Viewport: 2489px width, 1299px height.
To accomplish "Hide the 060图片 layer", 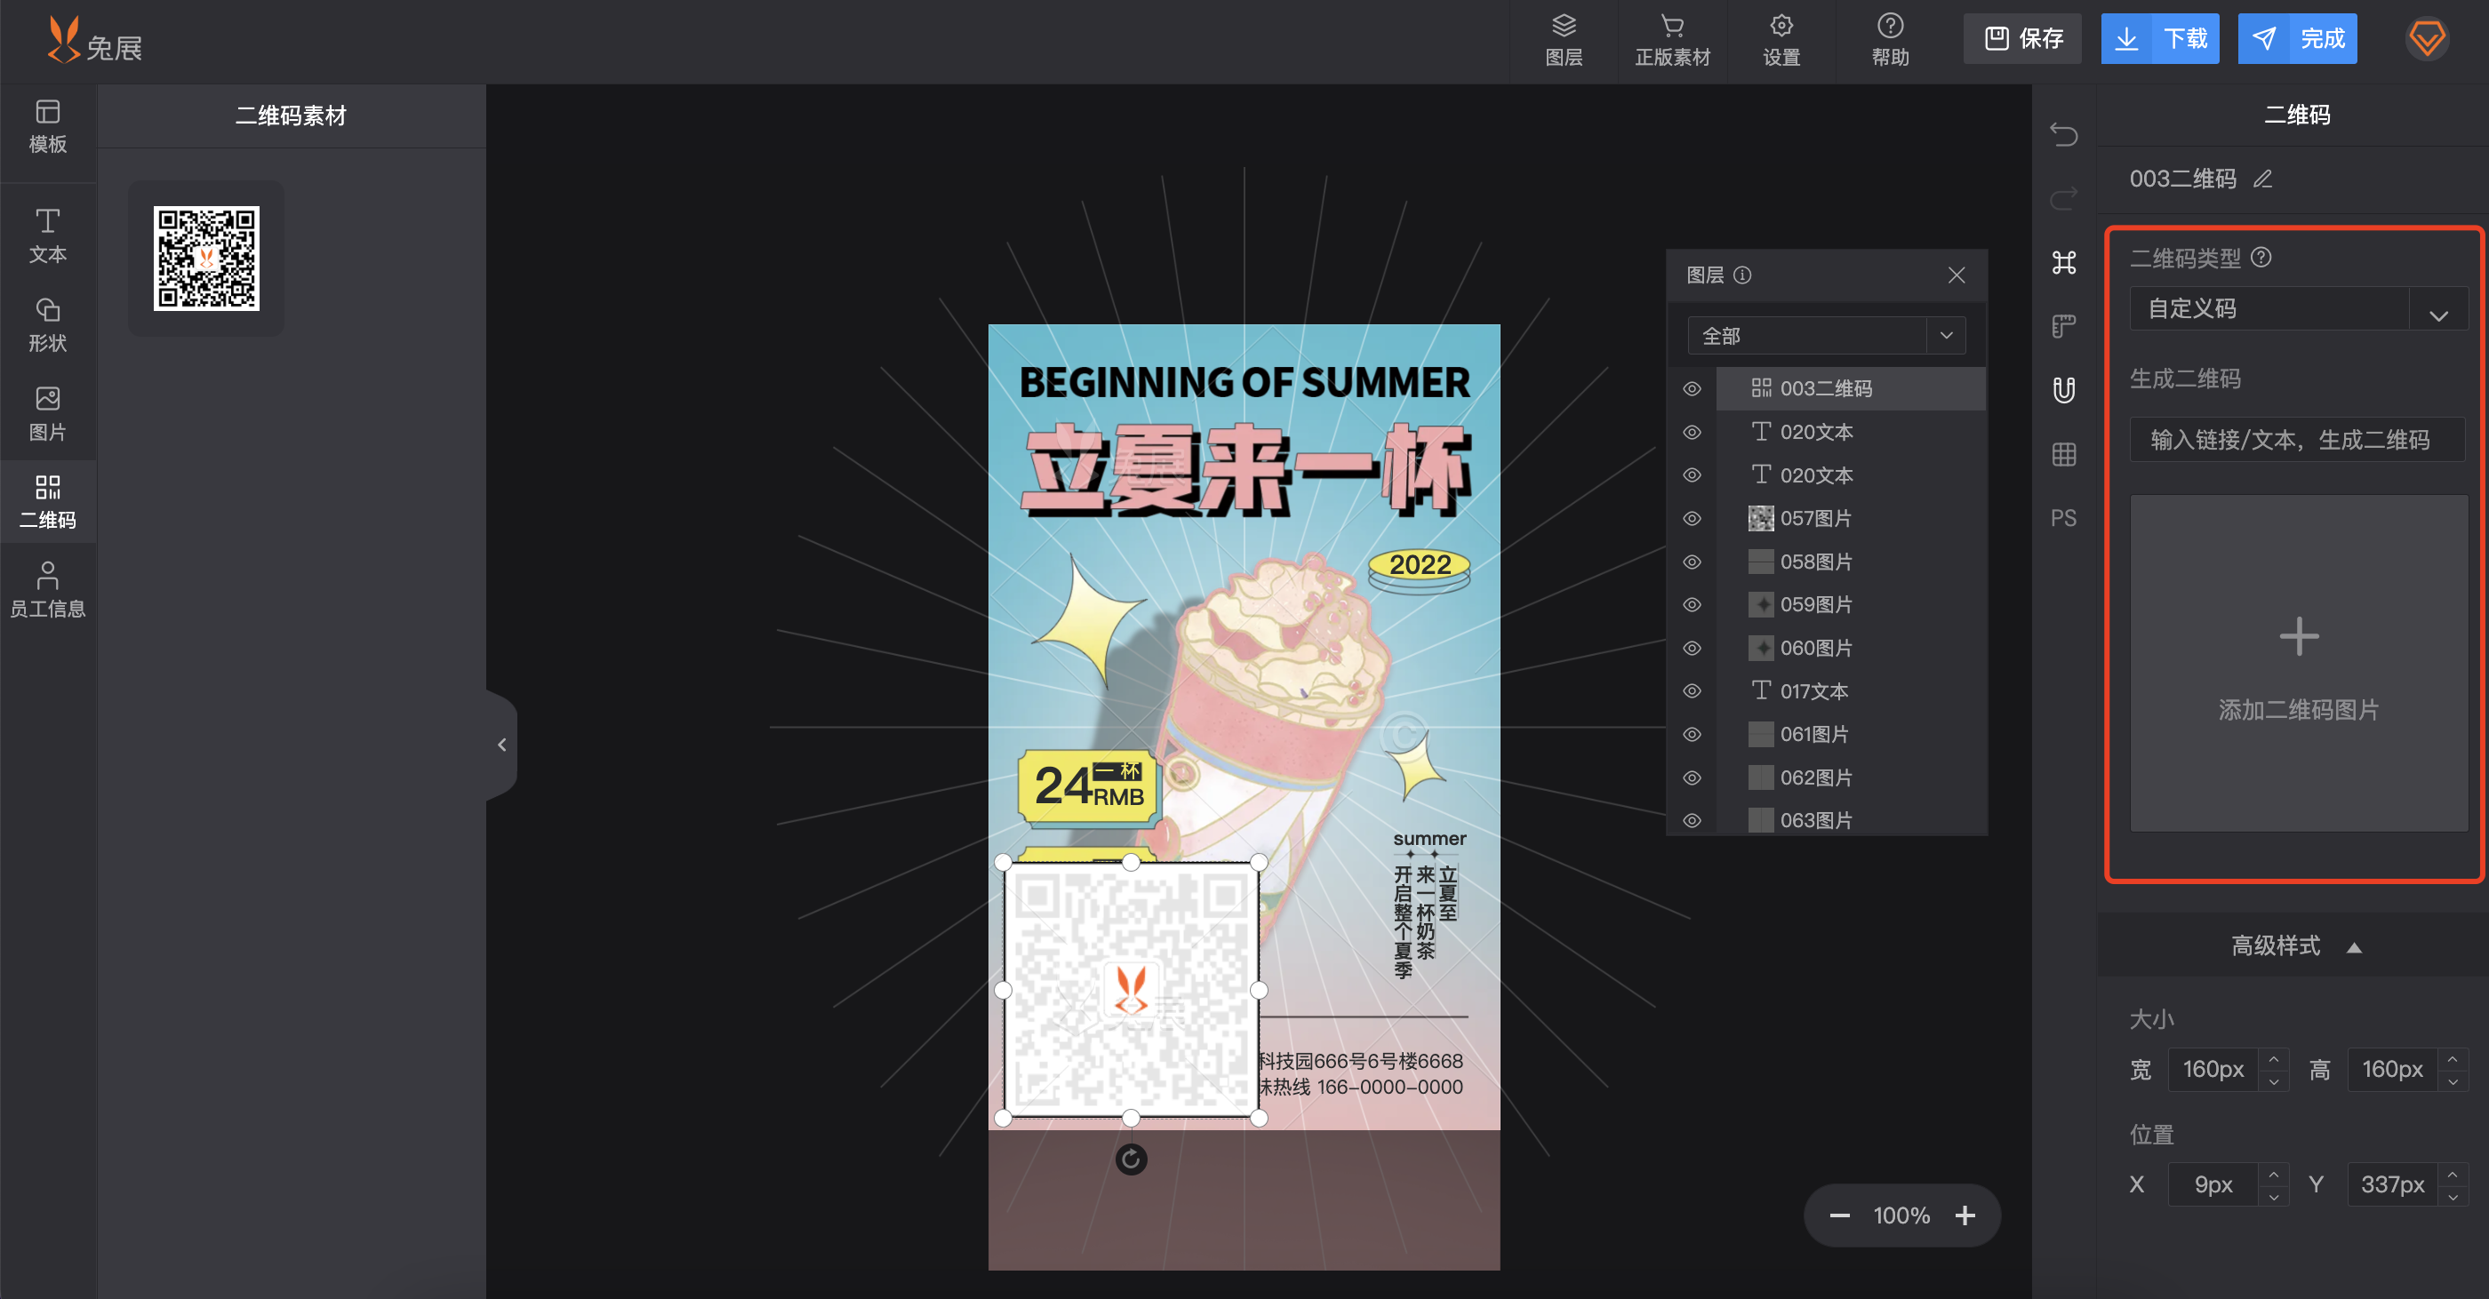I will (x=1692, y=648).
